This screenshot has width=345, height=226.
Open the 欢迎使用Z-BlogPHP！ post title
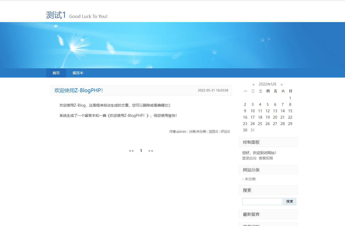point(79,90)
